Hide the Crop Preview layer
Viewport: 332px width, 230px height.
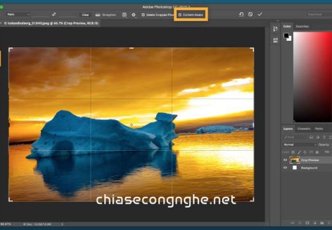[x=285, y=160]
